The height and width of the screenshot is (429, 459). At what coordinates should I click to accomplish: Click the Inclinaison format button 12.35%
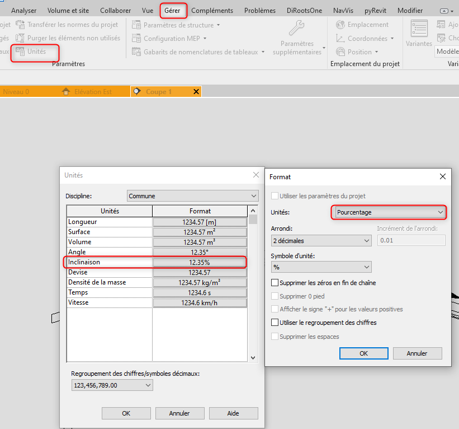click(200, 262)
